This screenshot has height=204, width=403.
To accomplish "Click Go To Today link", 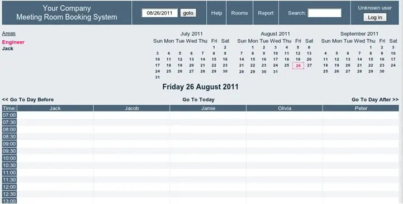I will 198,100.
